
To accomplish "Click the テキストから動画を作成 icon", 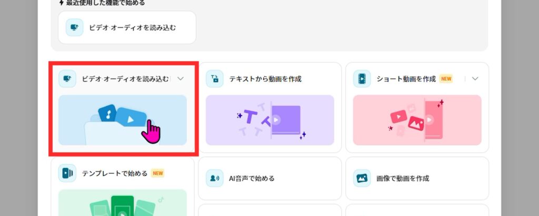I will click(214, 78).
